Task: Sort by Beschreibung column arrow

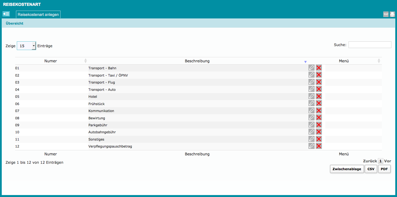Action: [305, 62]
